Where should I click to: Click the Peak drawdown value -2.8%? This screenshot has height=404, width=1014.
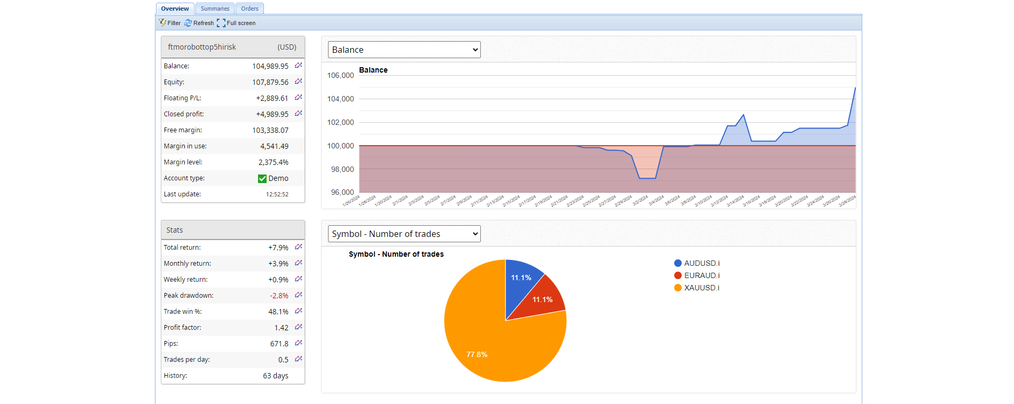tap(279, 296)
